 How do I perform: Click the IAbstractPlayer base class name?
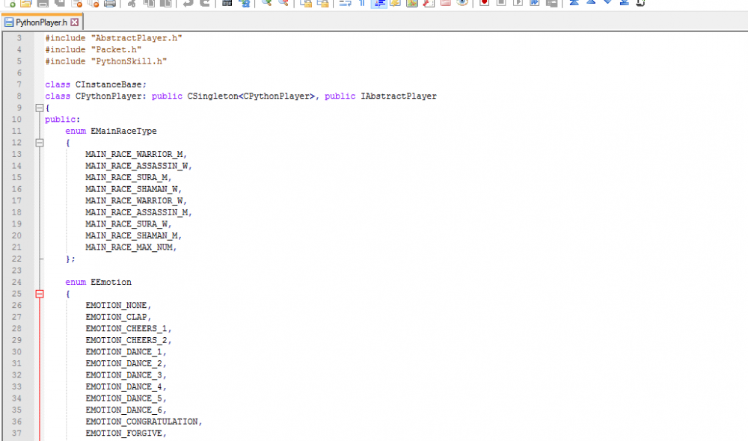coord(399,96)
